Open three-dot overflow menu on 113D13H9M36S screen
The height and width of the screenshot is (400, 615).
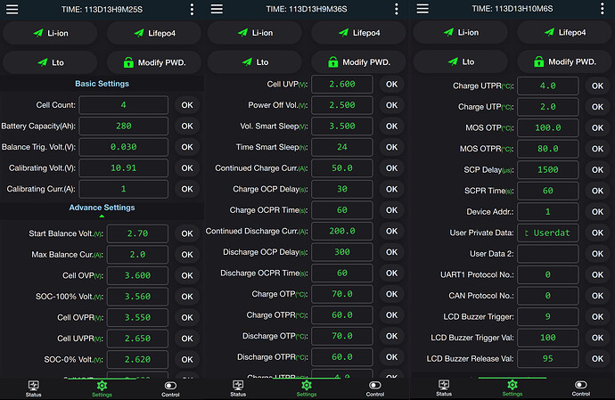point(397,9)
